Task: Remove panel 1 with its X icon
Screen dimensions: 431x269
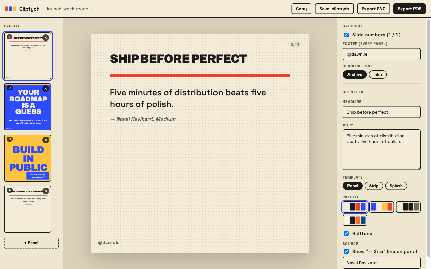Action: (46, 38)
